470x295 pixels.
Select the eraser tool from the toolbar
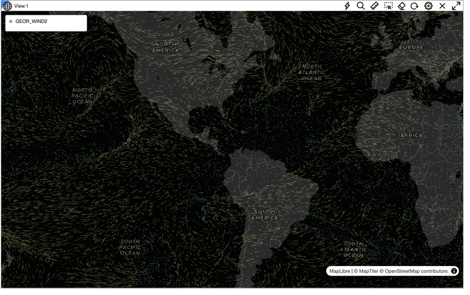tap(401, 6)
